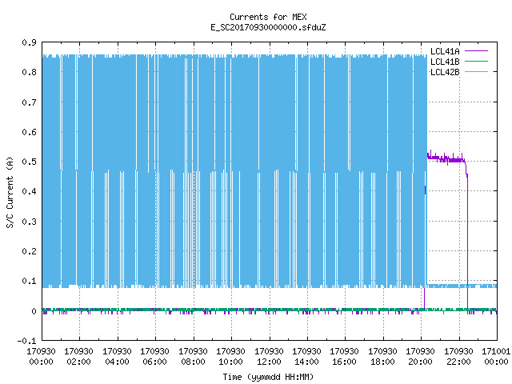Click the 170930 12:00 x-axis tick label
Screen dimensions: 512x384
click(x=269, y=357)
